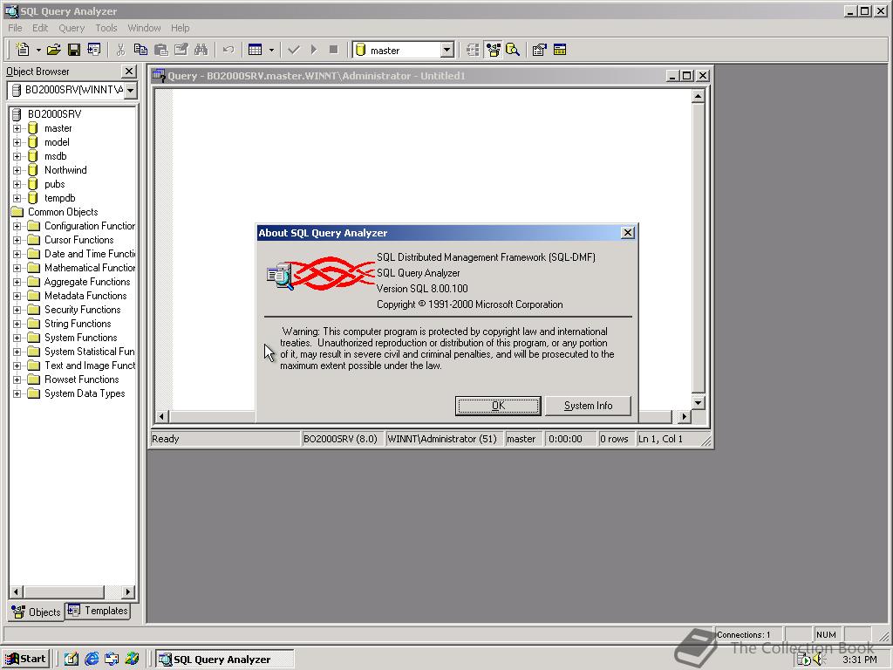The height and width of the screenshot is (670, 893).
Task: Click the Insert Template toolbar icon
Action: tap(94, 50)
